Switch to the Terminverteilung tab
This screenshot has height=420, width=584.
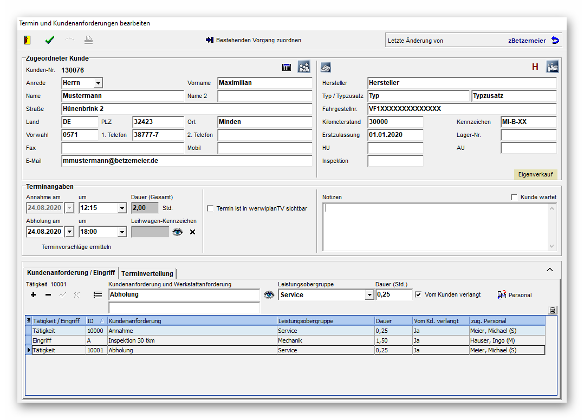tap(147, 274)
